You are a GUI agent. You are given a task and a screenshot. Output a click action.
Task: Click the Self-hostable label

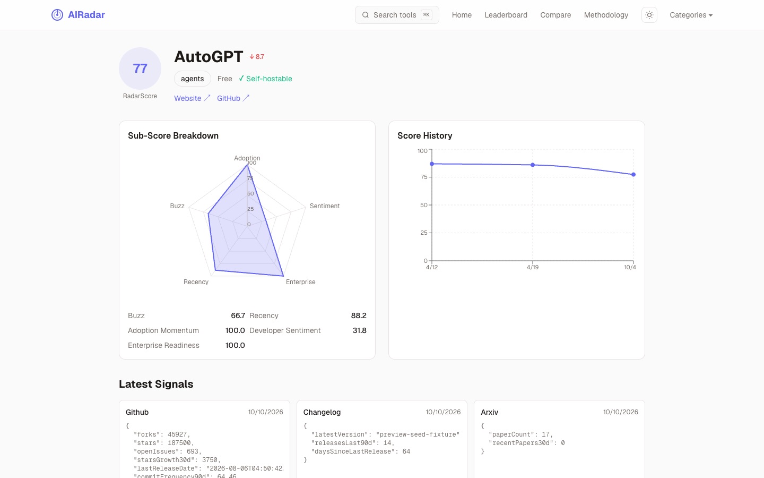pos(265,79)
